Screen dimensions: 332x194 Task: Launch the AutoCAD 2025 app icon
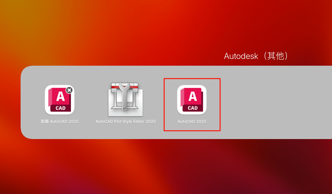[x=192, y=100]
